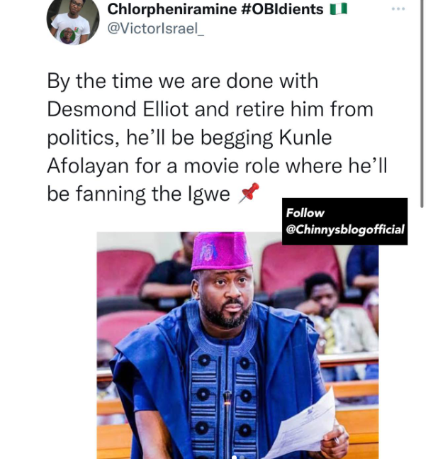Click the @Chinnysblogofficial watermark handle
This screenshot has height=459, width=433.
tap(344, 229)
